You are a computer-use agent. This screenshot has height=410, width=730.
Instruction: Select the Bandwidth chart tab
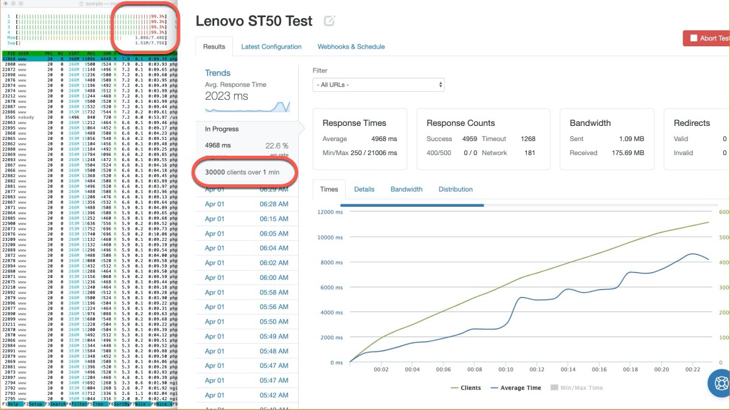(x=406, y=189)
